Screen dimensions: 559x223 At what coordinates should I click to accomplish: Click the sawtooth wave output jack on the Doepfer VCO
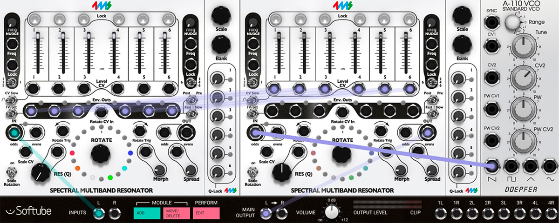coord(492,165)
